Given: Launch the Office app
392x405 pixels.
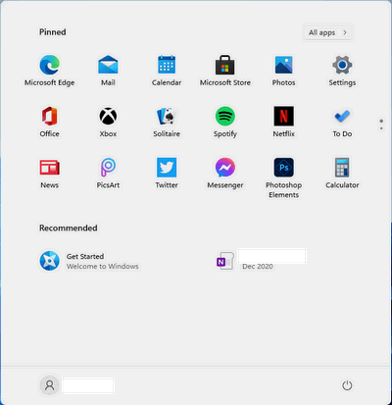Looking at the screenshot, I should coord(49,122).
